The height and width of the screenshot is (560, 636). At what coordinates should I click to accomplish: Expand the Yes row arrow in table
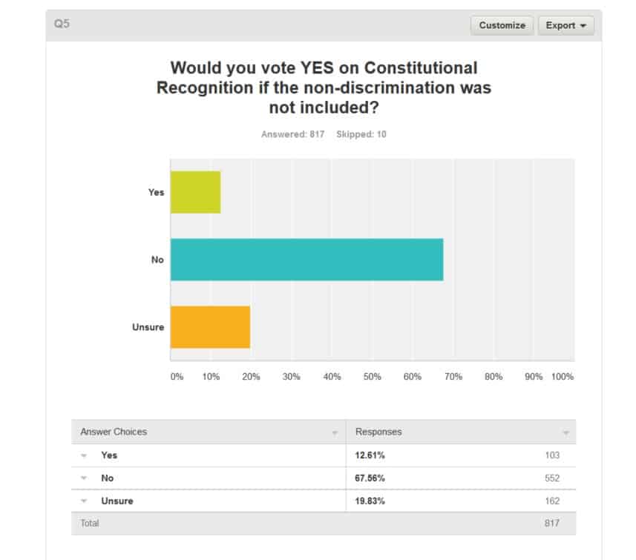84,455
